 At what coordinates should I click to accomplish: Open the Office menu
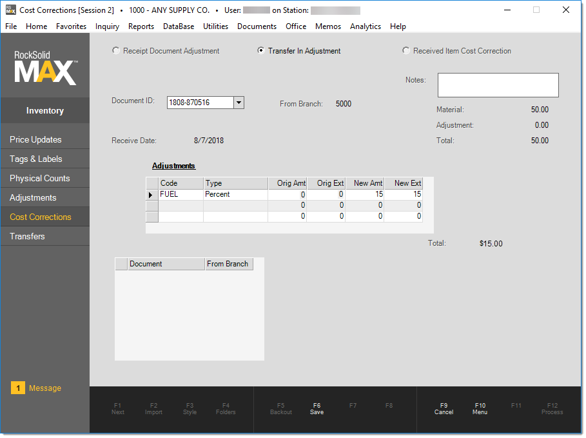(296, 26)
